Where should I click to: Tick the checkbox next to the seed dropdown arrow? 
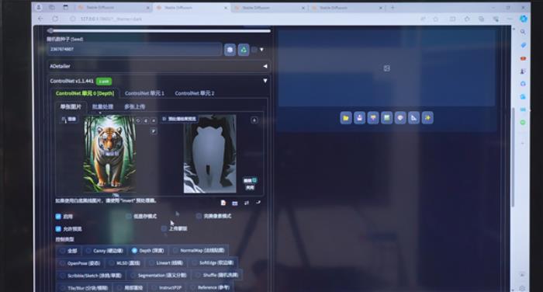click(254, 50)
